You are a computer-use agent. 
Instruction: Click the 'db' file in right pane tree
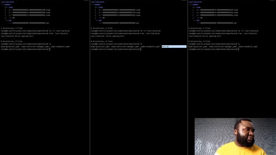201,18
